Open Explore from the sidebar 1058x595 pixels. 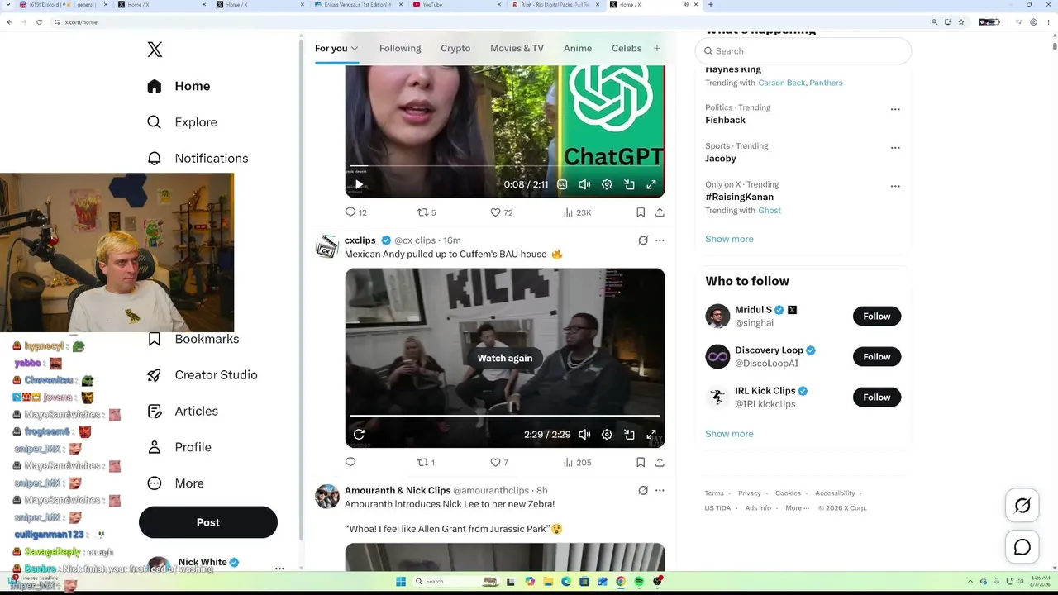point(182,122)
